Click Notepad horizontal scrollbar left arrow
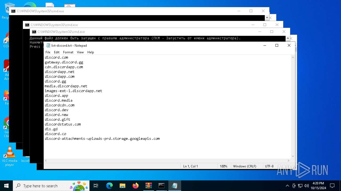The height and width of the screenshot is (191, 341). 46,161
